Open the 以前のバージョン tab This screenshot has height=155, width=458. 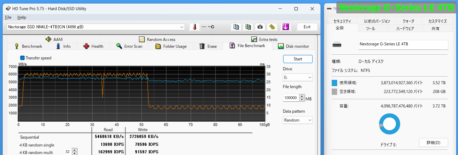(x=377, y=21)
